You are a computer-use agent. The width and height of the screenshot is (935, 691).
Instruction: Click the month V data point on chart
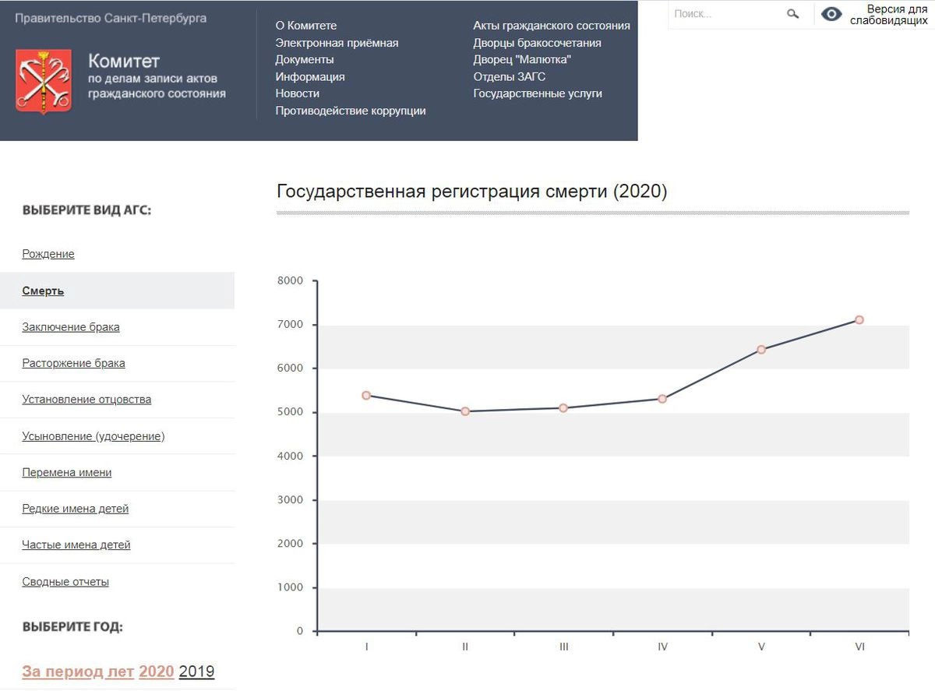pos(761,350)
